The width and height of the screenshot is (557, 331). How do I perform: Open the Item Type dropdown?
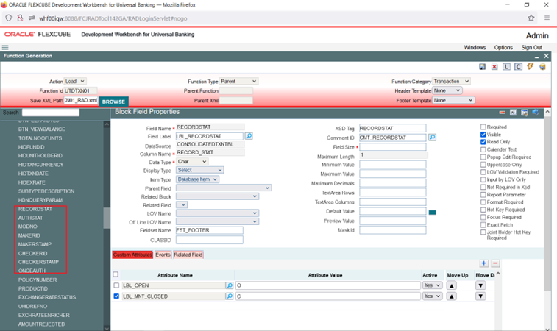click(x=197, y=179)
